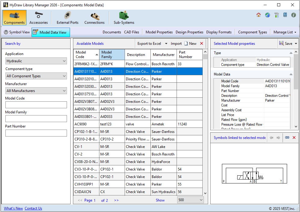Viewport: 300px width, 212px height.
Task: Save the selected model properties
Action: coord(286,44)
